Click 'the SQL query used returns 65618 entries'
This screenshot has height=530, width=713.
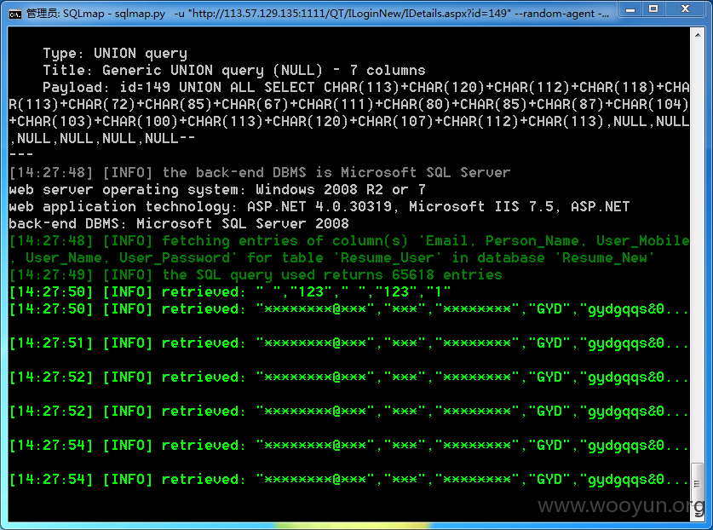(x=256, y=275)
